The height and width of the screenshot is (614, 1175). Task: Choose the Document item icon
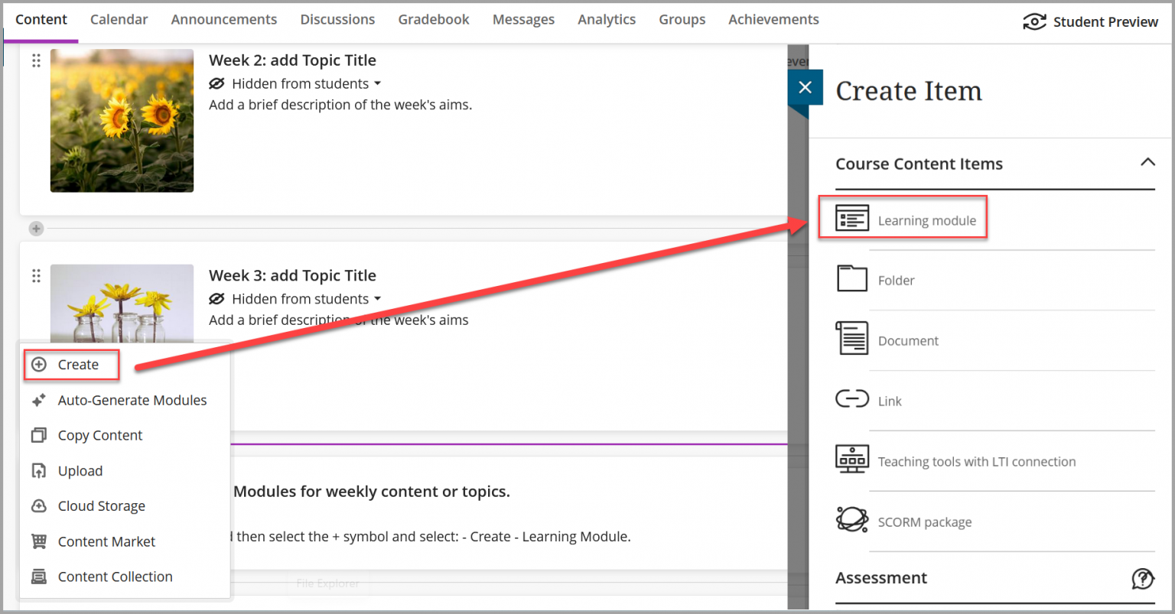851,339
